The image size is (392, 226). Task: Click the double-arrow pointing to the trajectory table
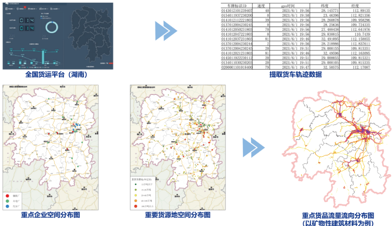(166, 32)
